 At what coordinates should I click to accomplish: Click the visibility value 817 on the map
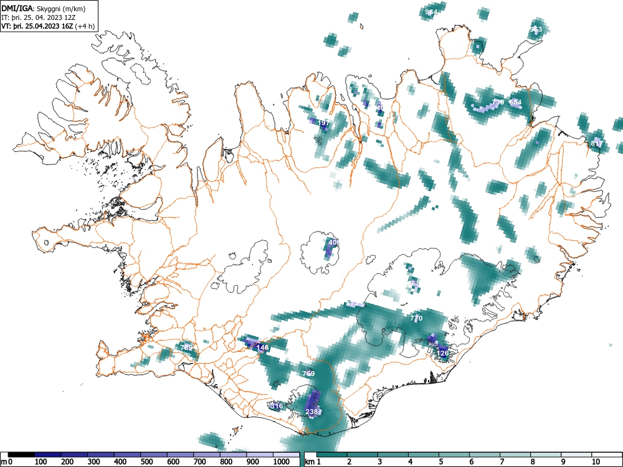click(x=597, y=143)
